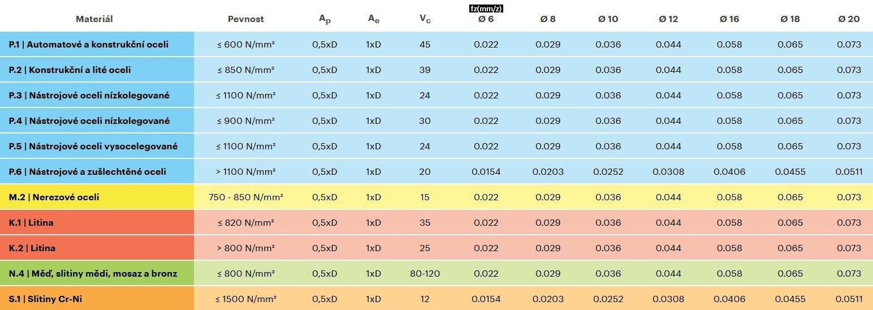Select P.5 Nástrojové oceli vysocelegované label
The image size is (873, 310).
pos(93,146)
